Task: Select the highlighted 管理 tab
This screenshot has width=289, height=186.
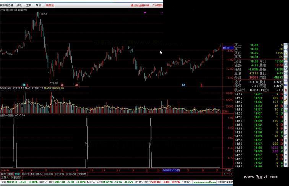Action: click(x=17, y=174)
